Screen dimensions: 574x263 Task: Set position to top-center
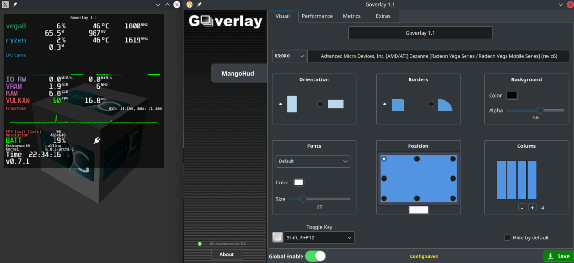pos(417,159)
